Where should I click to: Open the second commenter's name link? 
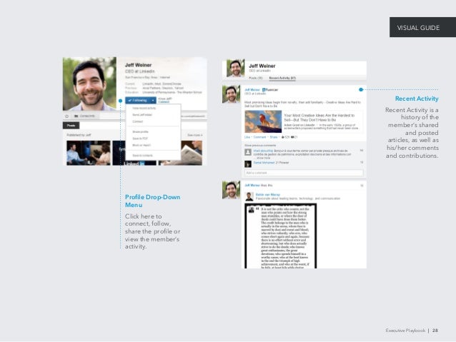(x=264, y=163)
